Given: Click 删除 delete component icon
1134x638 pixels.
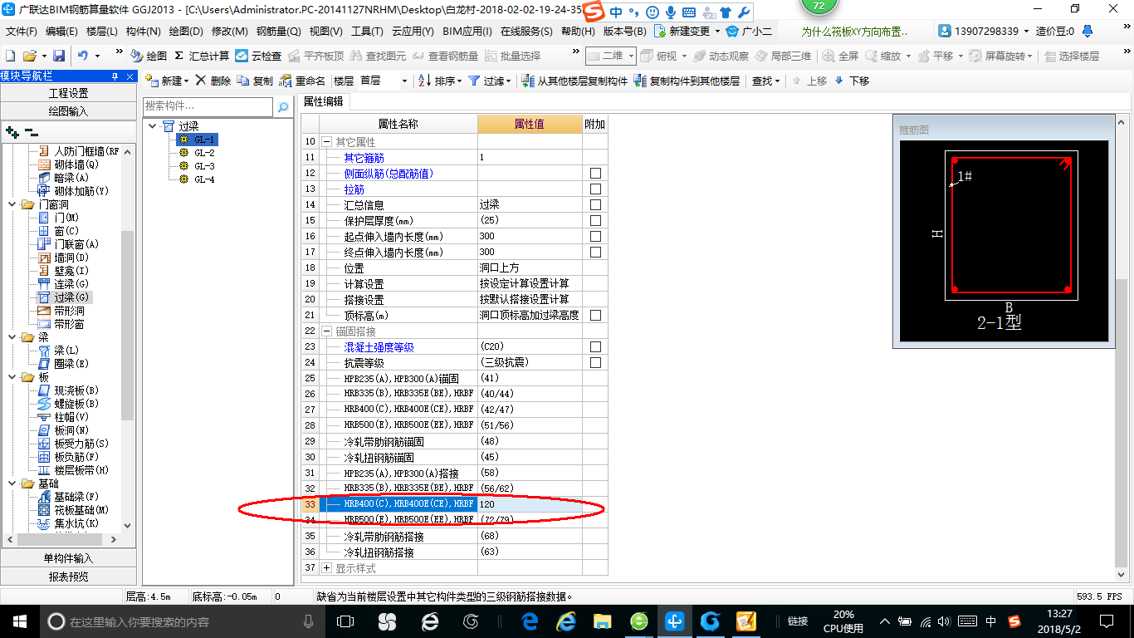Looking at the screenshot, I should coord(213,81).
